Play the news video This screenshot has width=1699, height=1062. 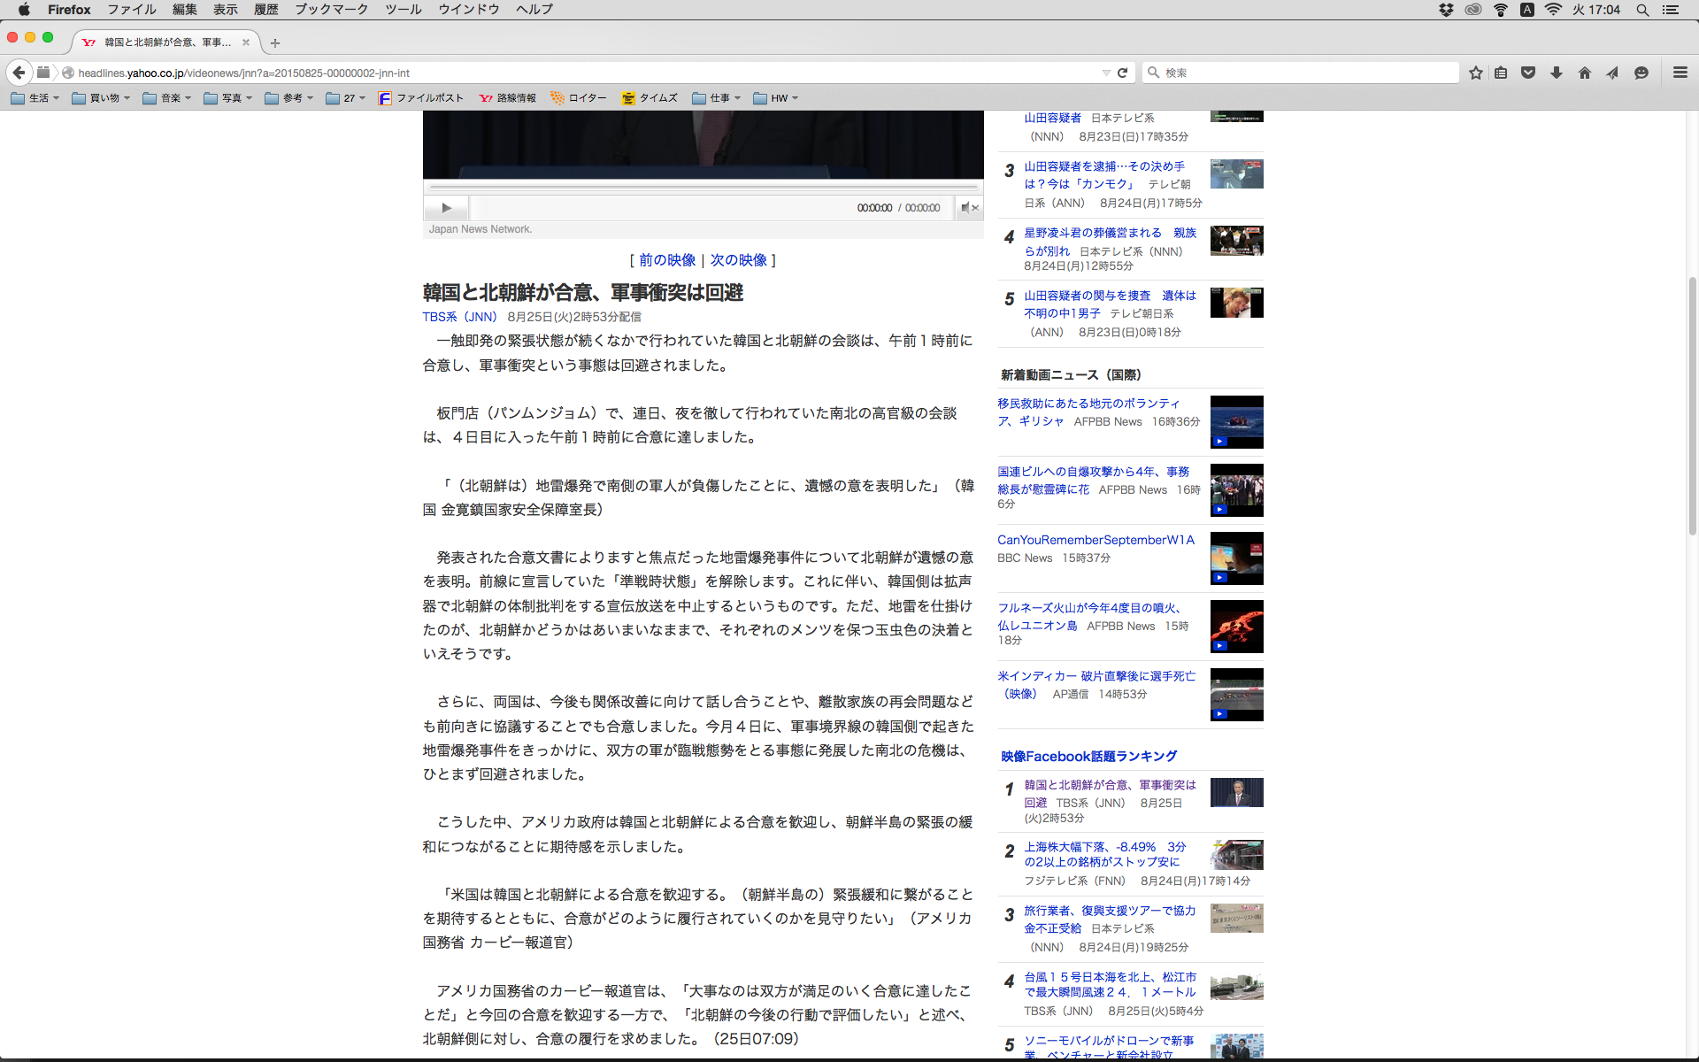coord(446,208)
